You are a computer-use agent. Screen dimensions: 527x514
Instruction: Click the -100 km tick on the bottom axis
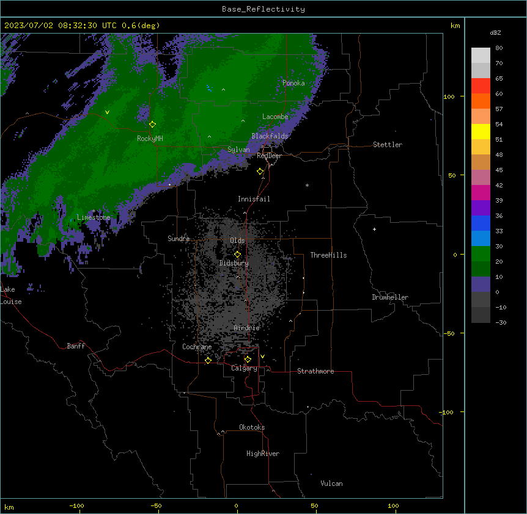[76, 505]
